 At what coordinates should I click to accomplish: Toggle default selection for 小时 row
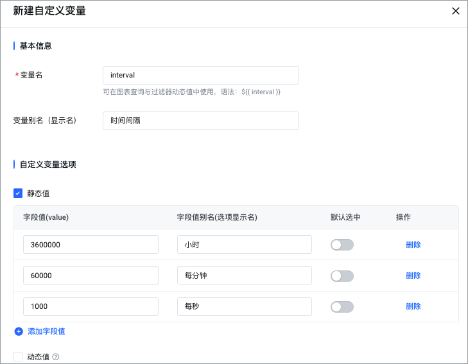tap(342, 245)
